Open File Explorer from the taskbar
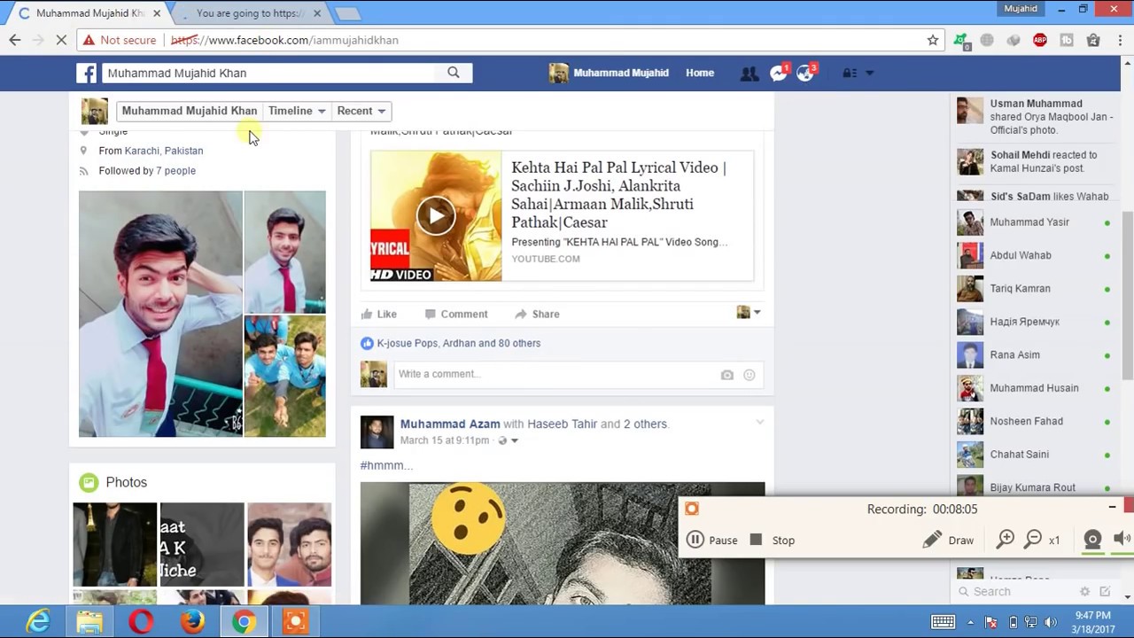Image resolution: width=1134 pixels, height=638 pixels. pyautogui.click(x=89, y=622)
